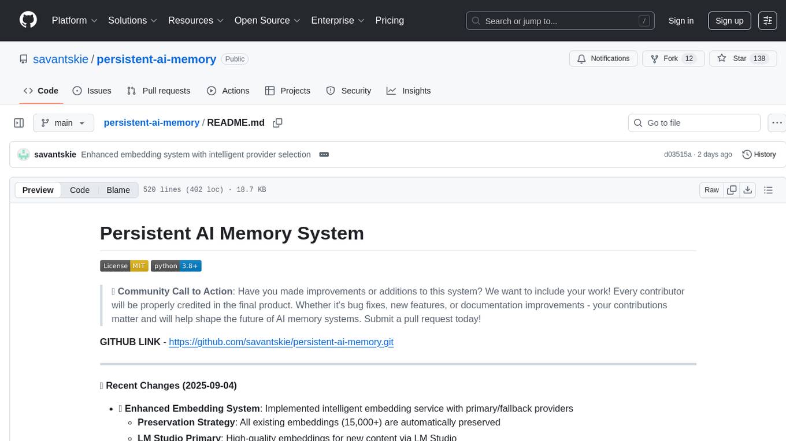Click the Public visibility label
This screenshot has width=786, height=441.
[x=235, y=59]
